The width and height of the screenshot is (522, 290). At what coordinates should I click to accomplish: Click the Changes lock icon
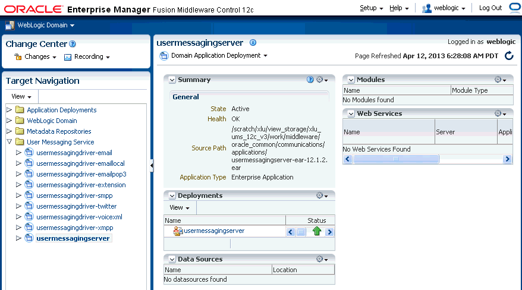(18, 57)
